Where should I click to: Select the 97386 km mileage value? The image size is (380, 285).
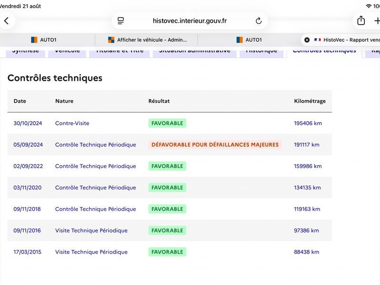(306, 230)
